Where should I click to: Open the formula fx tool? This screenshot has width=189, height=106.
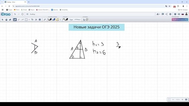tap(36, 20)
